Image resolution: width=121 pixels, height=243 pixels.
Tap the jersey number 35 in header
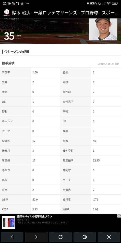point(9,36)
